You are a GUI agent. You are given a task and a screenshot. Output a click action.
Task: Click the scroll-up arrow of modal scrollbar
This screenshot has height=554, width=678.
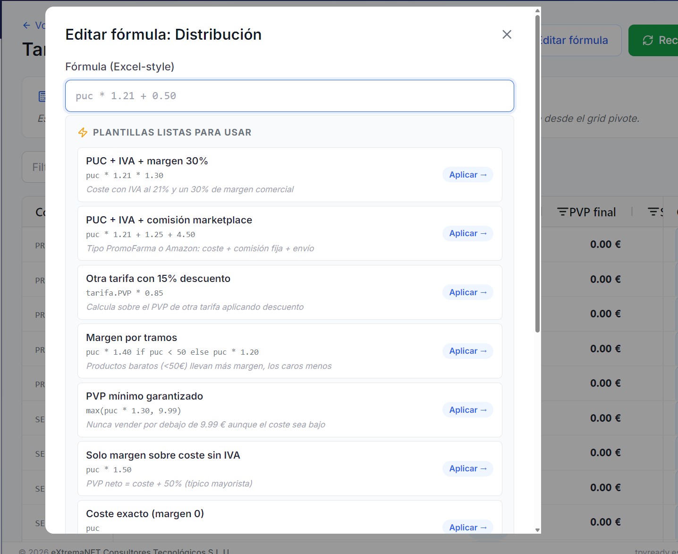click(x=537, y=10)
